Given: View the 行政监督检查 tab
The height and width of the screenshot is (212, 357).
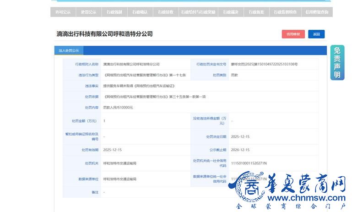Looking at the screenshot, I should click(285, 12).
